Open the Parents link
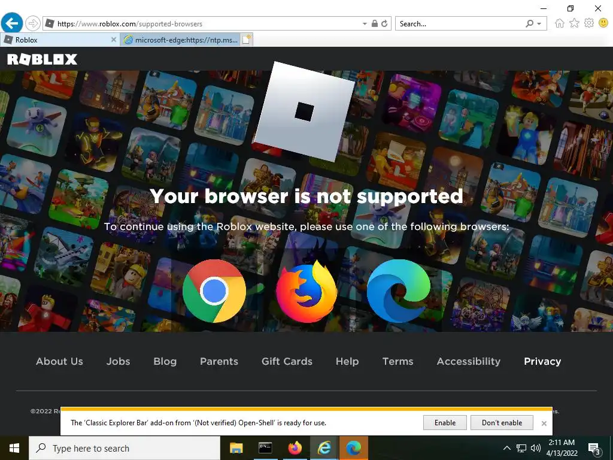Screen dimensions: 613x460 coord(219,361)
